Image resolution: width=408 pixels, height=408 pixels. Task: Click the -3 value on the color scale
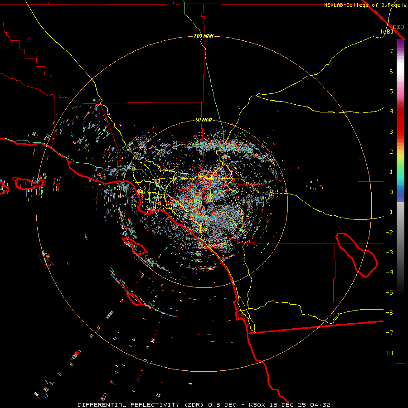point(389,253)
